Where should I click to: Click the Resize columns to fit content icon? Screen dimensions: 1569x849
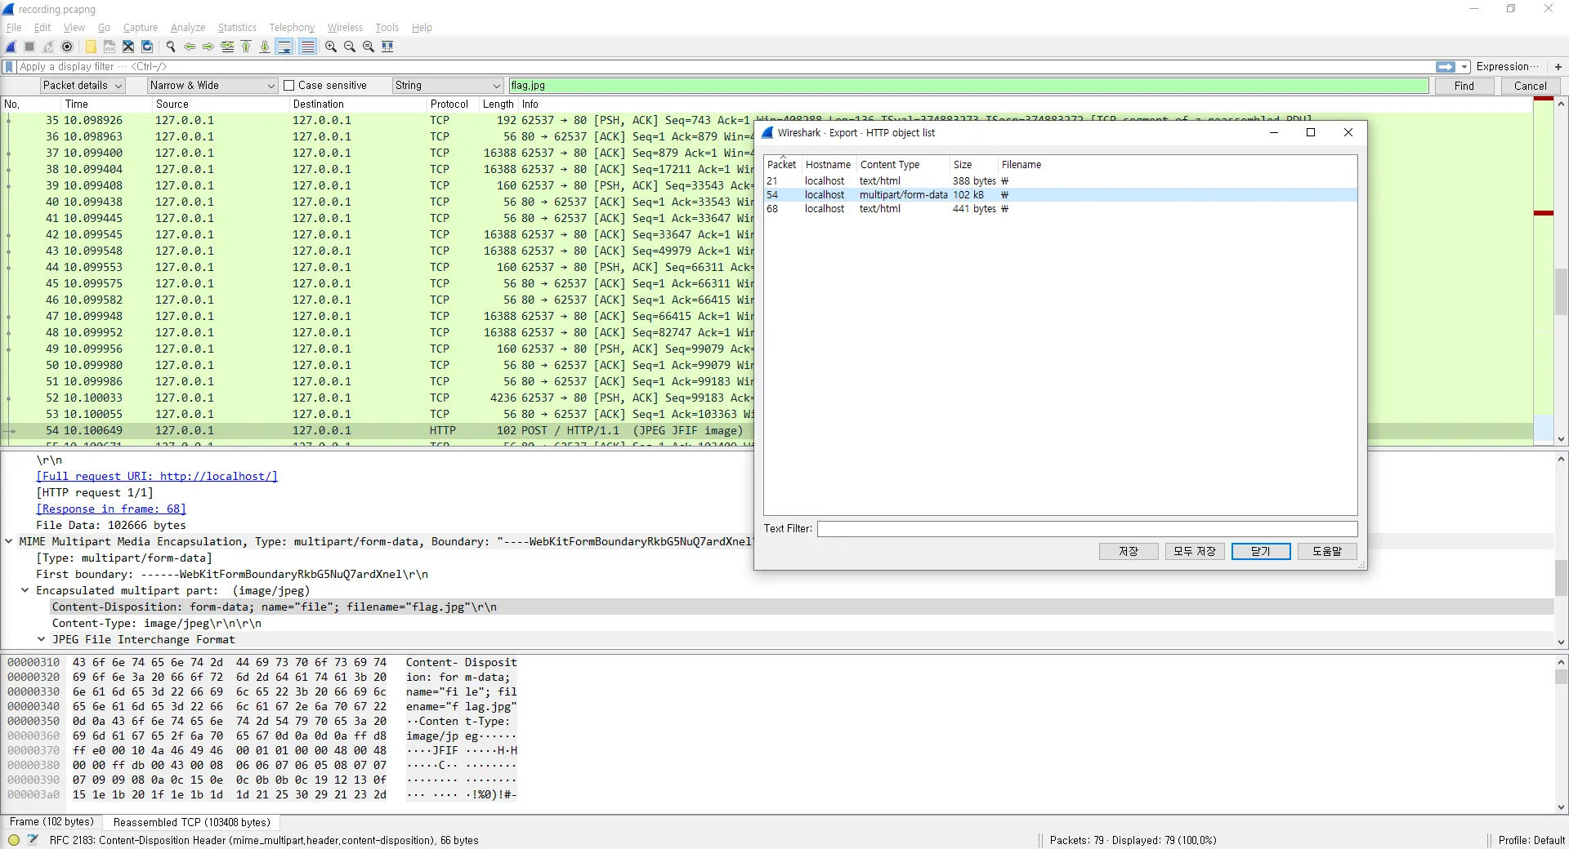click(x=387, y=47)
